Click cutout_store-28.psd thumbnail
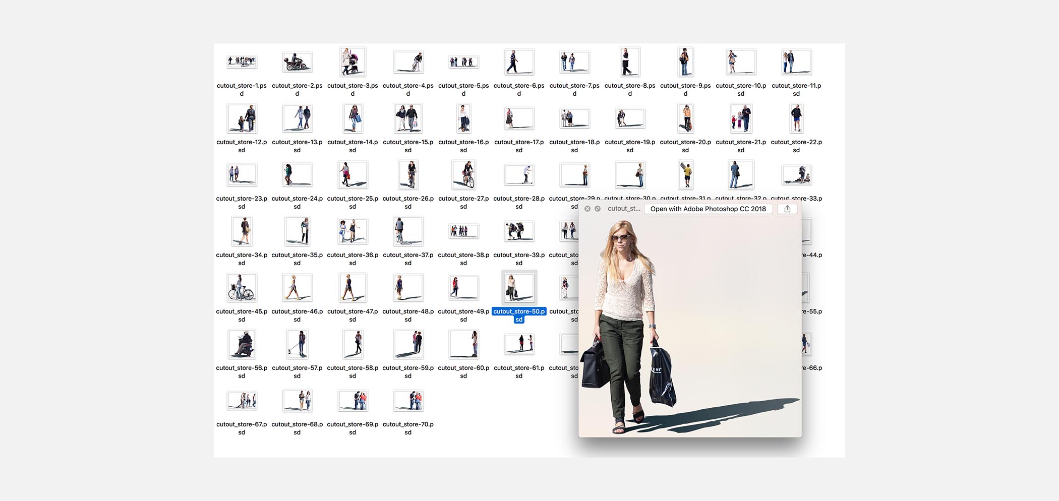The height and width of the screenshot is (501, 1059). (519, 175)
